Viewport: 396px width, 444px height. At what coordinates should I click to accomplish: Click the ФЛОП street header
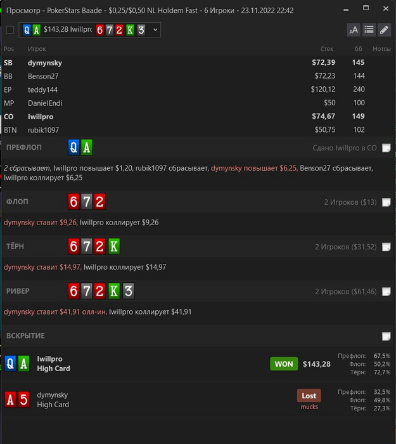[x=17, y=202]
